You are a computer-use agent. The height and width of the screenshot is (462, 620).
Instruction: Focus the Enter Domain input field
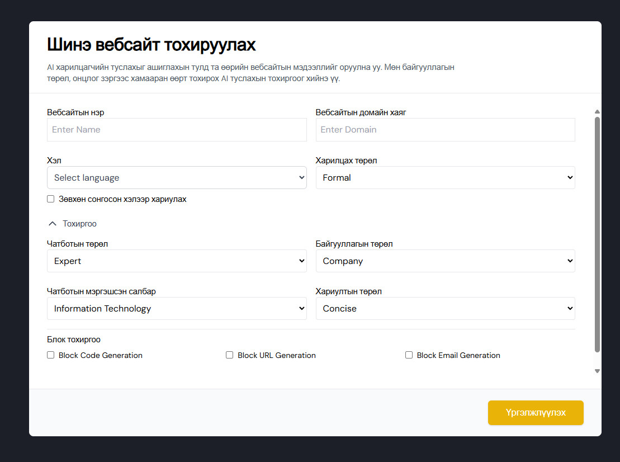coord(445,130)
